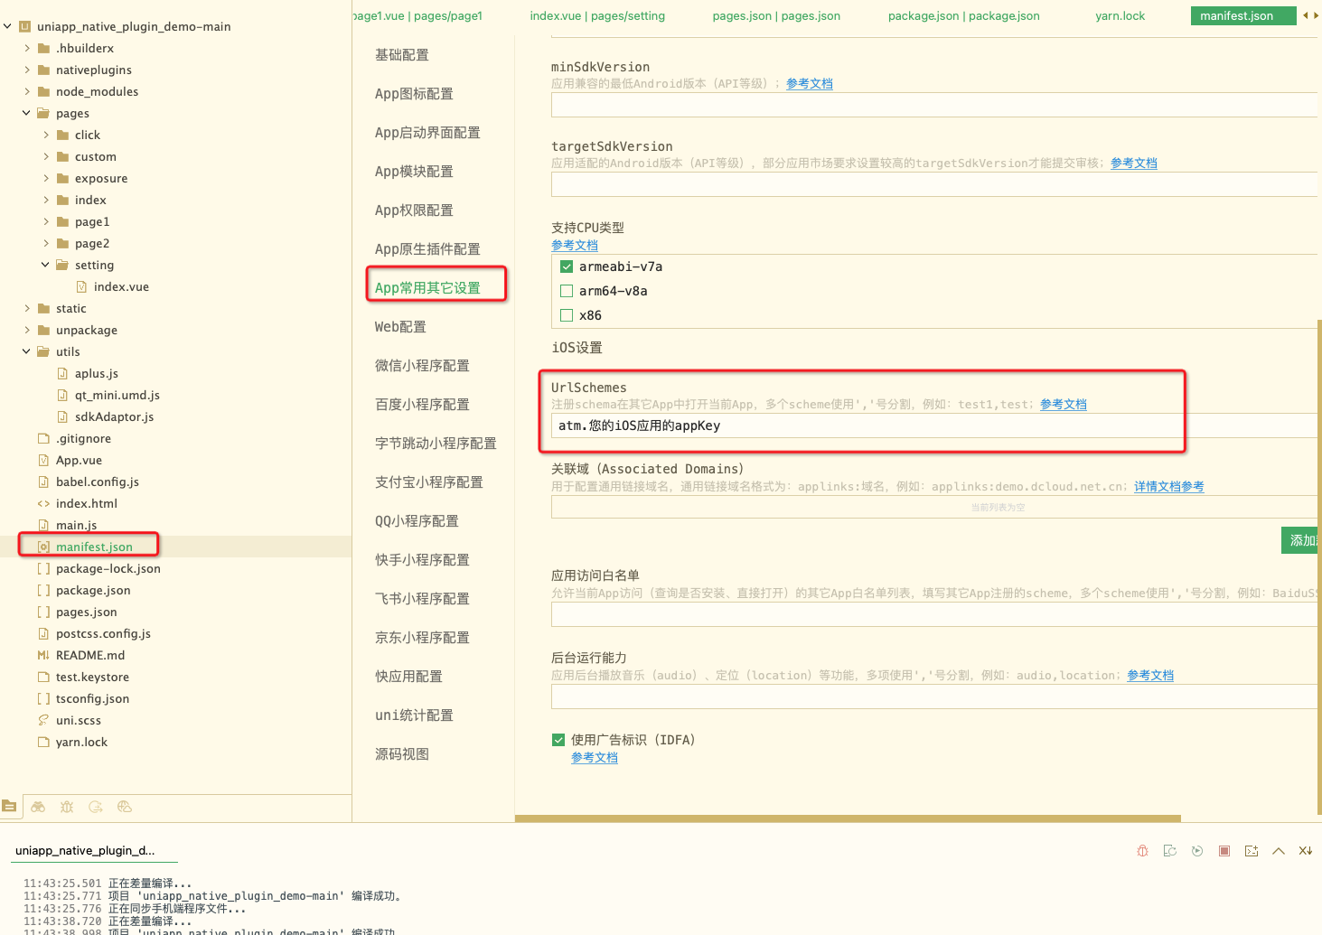Expand the click folder
Image resolution: width=1322 pixels, height=935 pixels.
46,135
